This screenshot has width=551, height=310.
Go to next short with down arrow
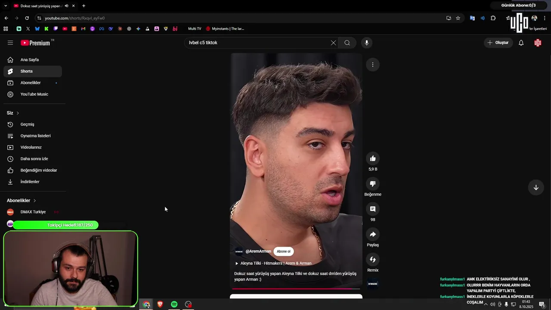coord(536,187)
